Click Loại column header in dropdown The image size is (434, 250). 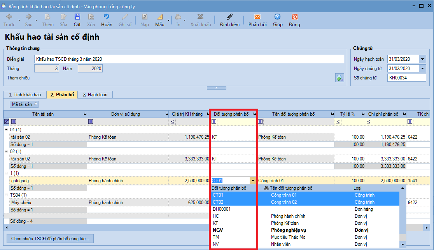pos(357,188)
